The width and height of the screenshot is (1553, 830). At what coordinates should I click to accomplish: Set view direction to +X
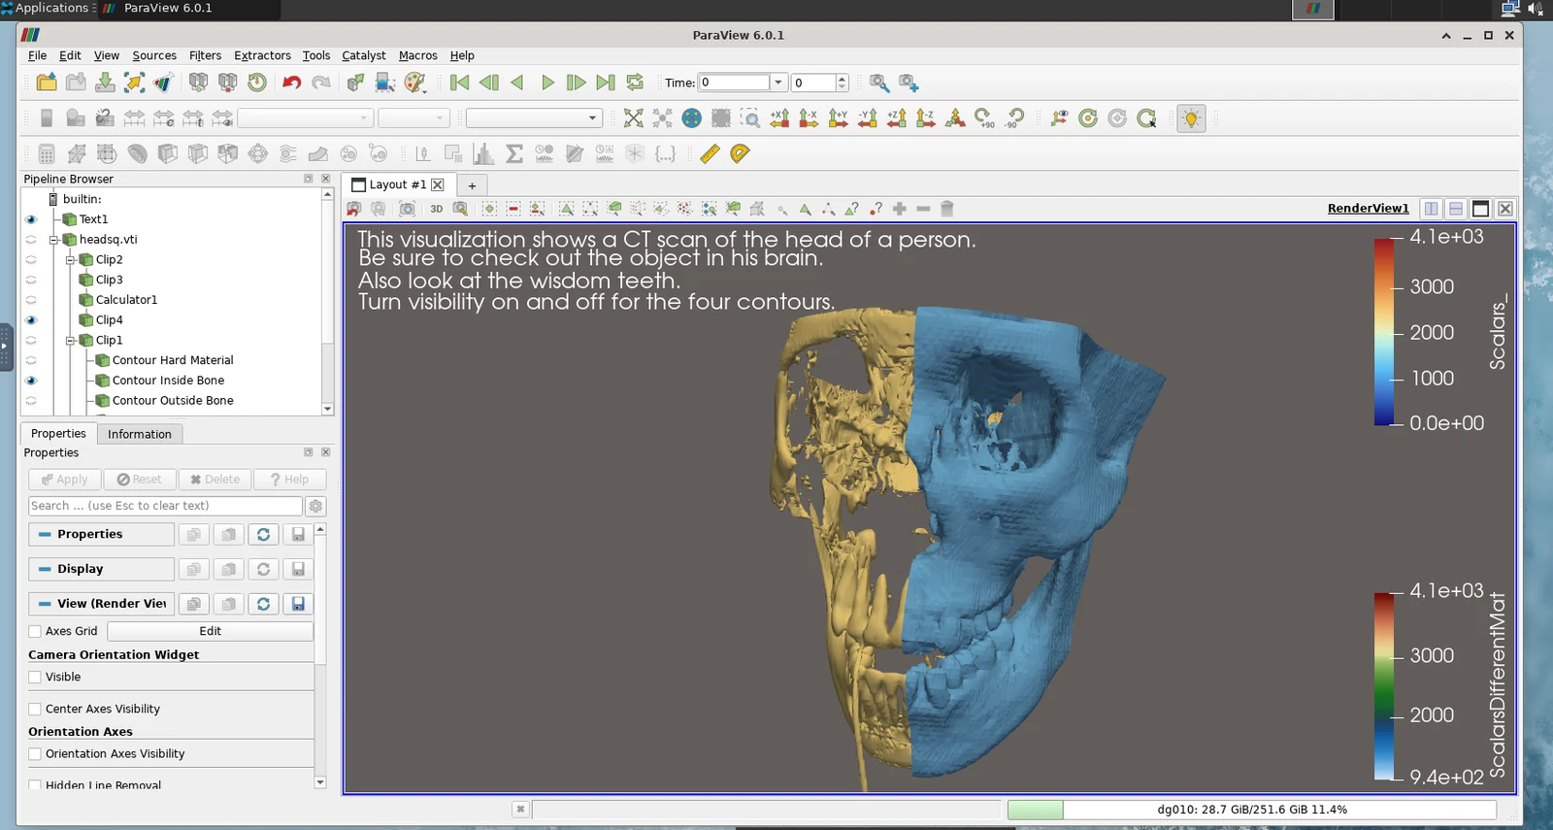[x=779, y=118]
